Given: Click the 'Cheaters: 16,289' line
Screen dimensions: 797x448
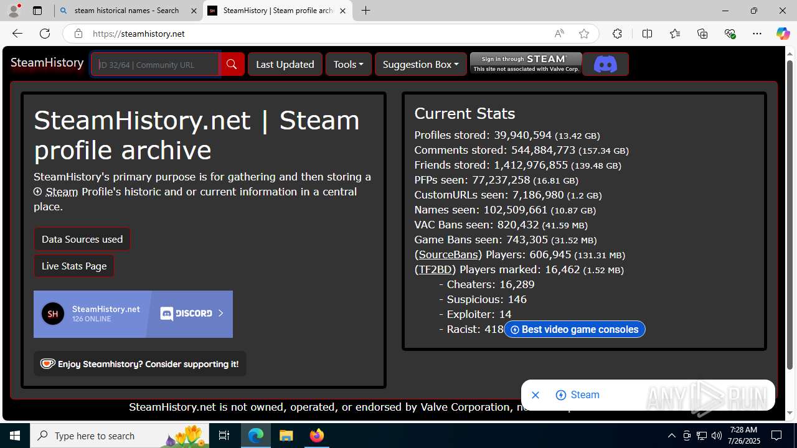Looking at the screenshot, I should pyautogui.click(x=486, y=284).
